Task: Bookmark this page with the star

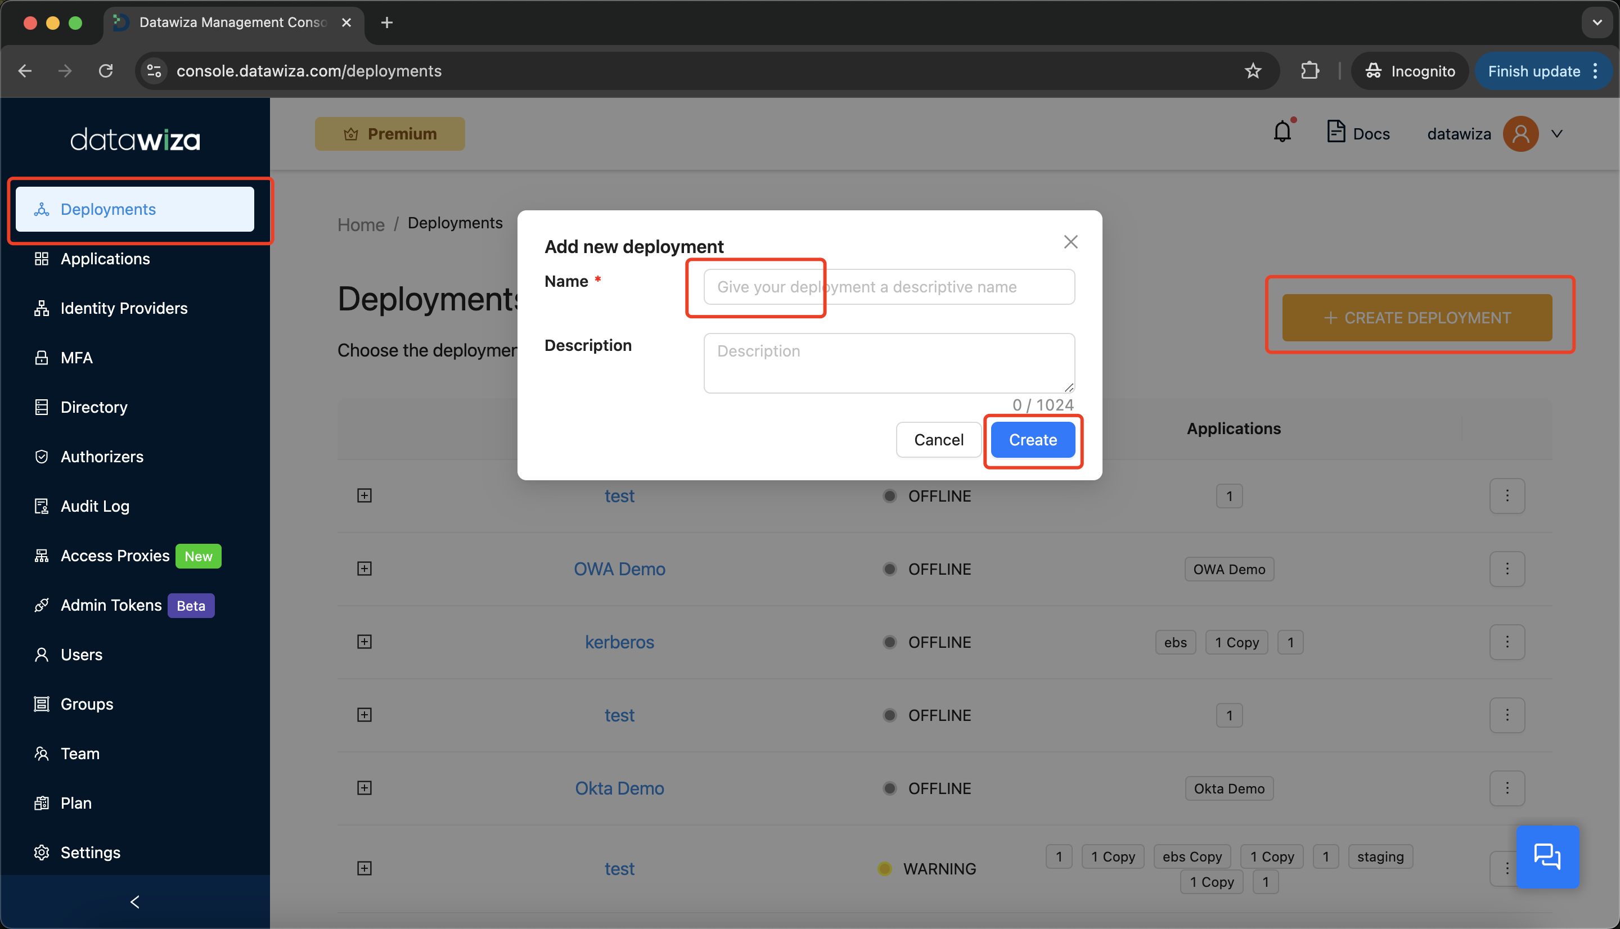Action: (1253, 71)
